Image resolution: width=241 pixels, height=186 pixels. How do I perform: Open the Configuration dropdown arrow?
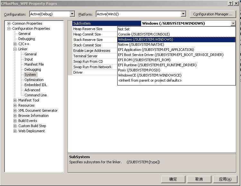coord(72,14)
